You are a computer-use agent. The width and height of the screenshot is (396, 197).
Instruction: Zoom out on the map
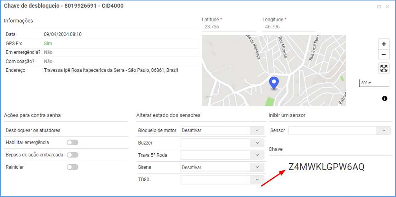pyautogui.click(x=383, y=55)
